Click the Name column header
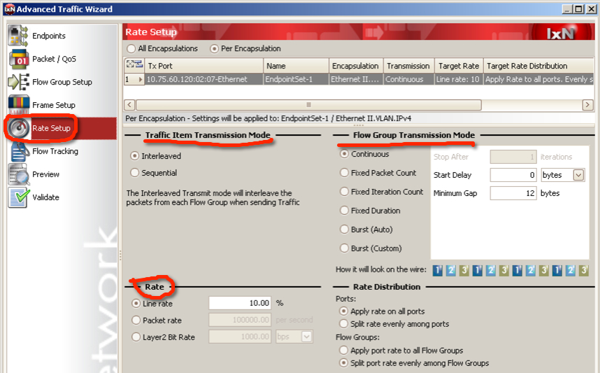Screen dimensions: 600x373 click(297, 66)
